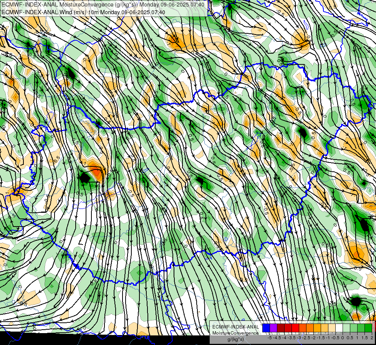Click the Wind (m/s) 10m title line
The height and width of the screenshot is (345, 376).
(83, 12)
